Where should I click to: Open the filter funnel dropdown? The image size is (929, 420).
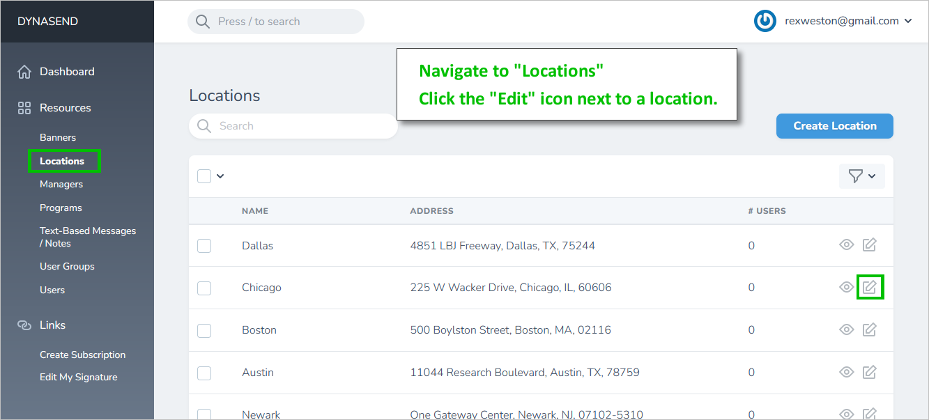point(862,176)
